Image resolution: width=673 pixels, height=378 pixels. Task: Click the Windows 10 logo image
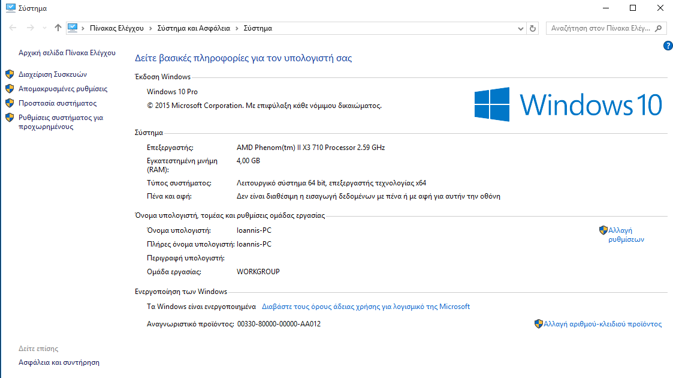coord(568,104)
